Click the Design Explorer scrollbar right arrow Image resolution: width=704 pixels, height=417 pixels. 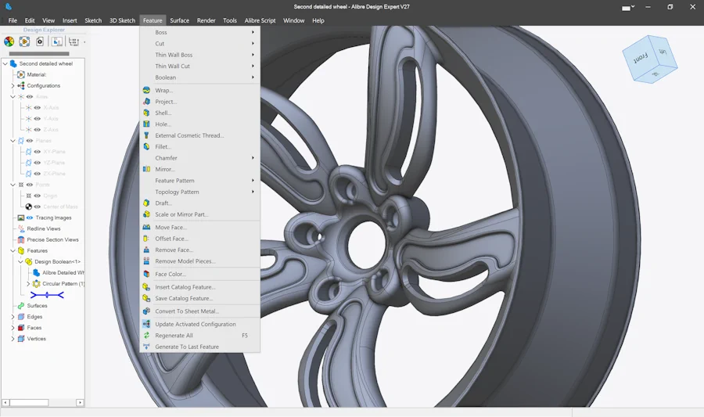point(80,403)
